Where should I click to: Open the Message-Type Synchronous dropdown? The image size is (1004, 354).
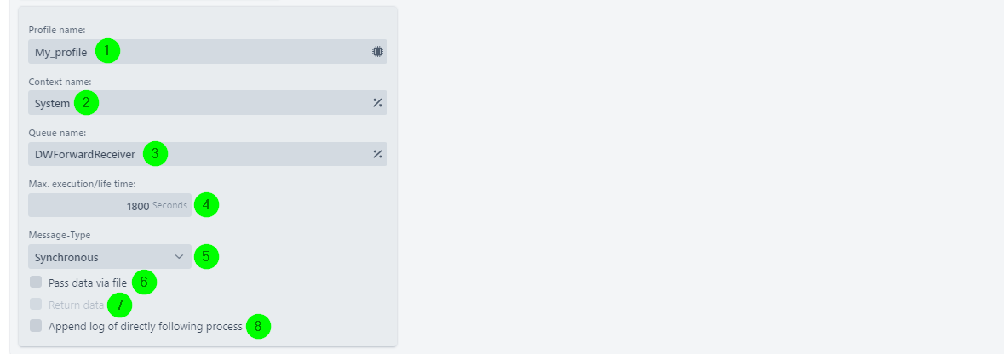tap(110, 257)
